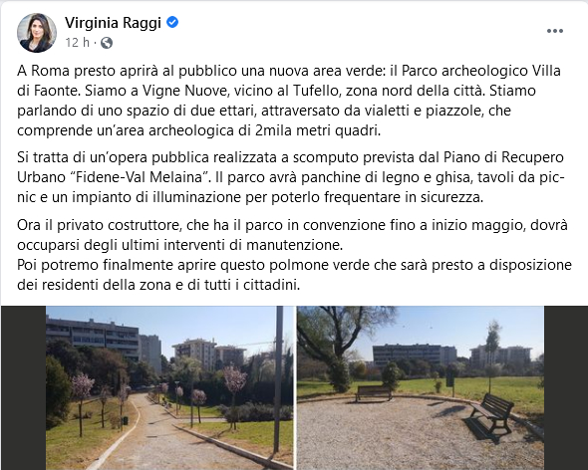Click the first paragraph about Villa di Faonte
The height and width of the screenshot is (470, 588).
289,101
